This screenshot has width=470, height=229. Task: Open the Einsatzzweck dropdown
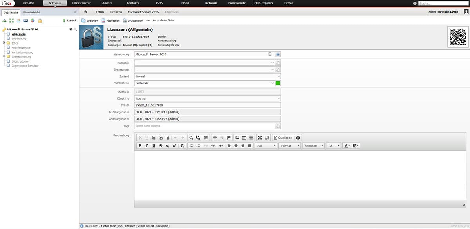pos(204,70)
